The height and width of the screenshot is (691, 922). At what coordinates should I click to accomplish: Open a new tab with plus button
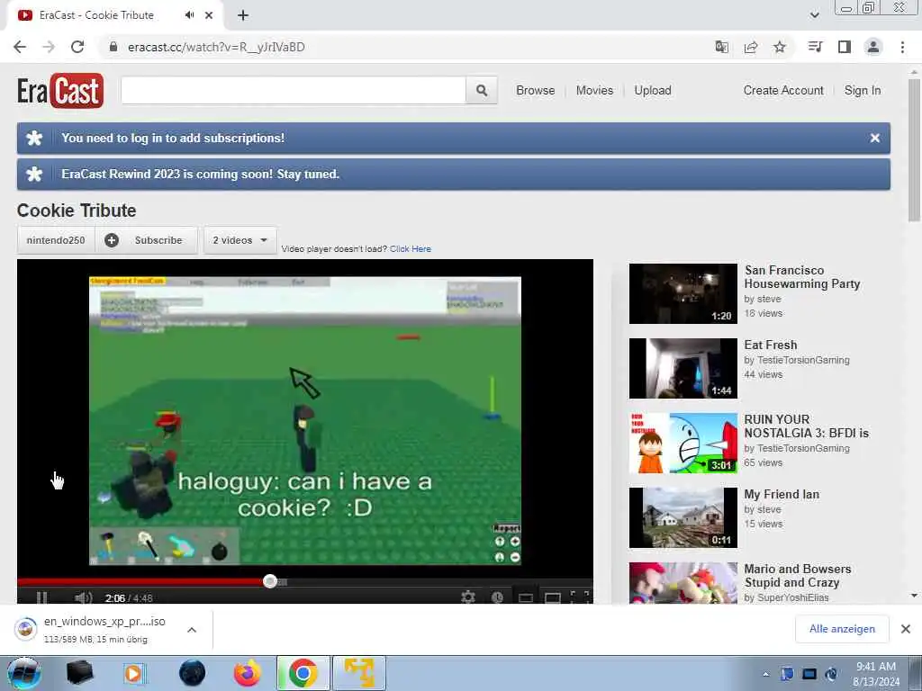click(243, 15)
